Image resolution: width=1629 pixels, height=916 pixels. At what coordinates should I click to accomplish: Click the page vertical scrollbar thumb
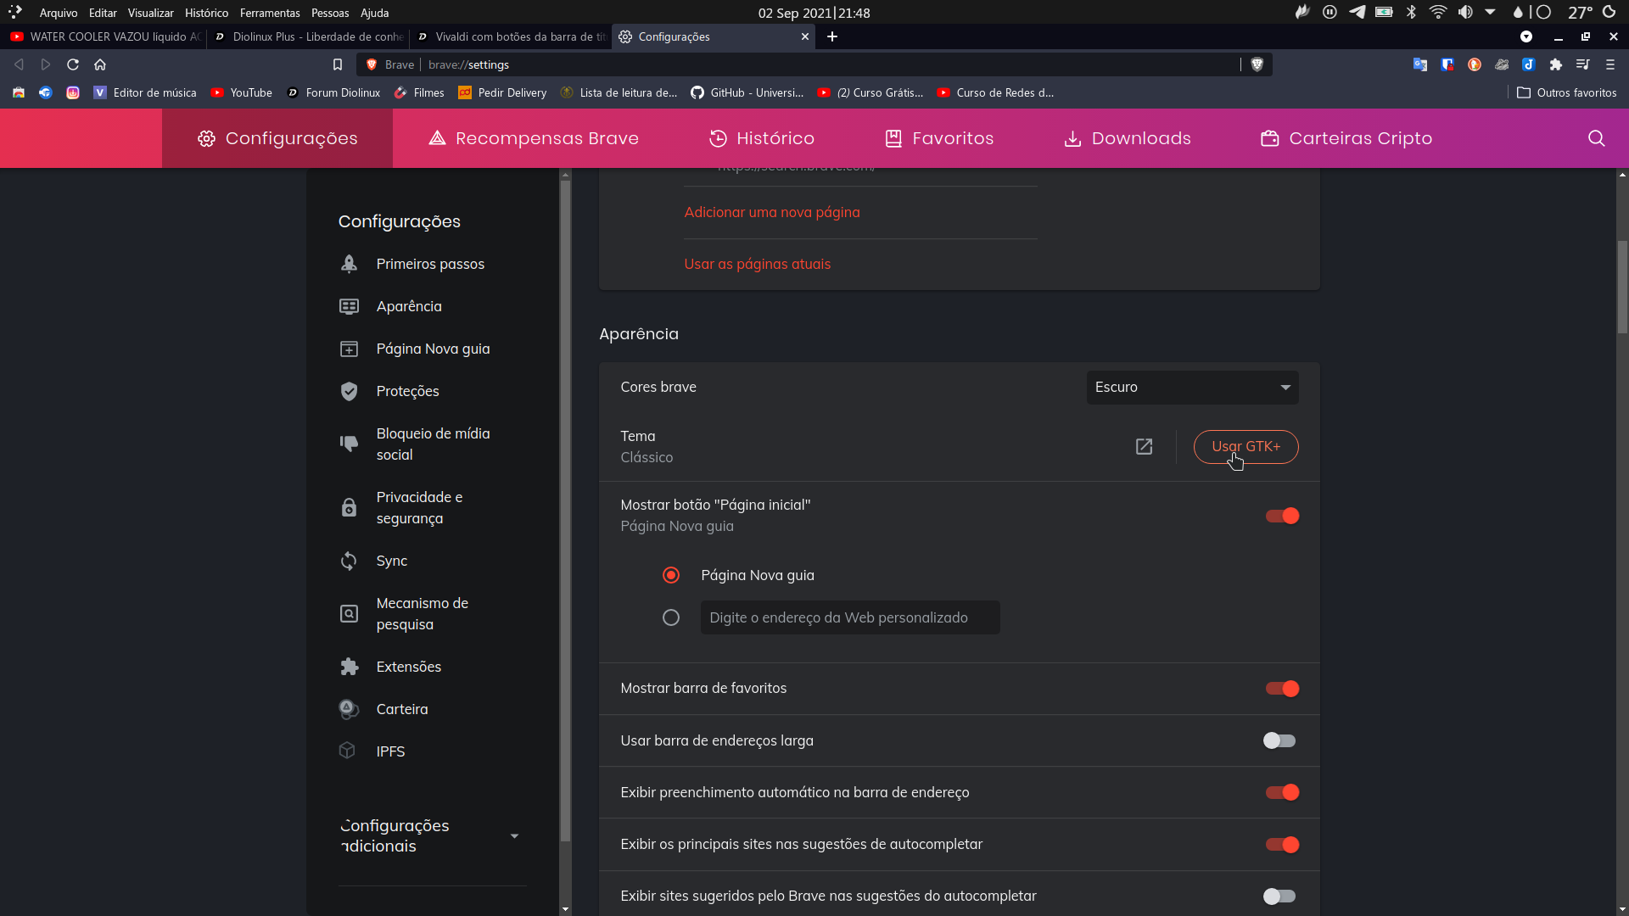pyautogui.click(x=1622, y=288)
